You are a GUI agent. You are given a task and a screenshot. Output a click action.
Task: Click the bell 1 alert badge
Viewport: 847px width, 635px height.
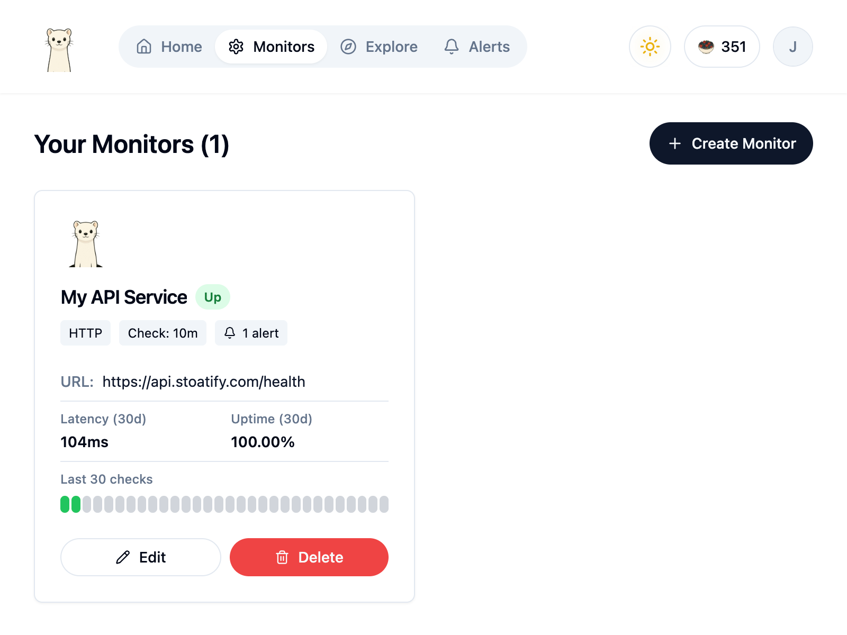pos(251,333)
